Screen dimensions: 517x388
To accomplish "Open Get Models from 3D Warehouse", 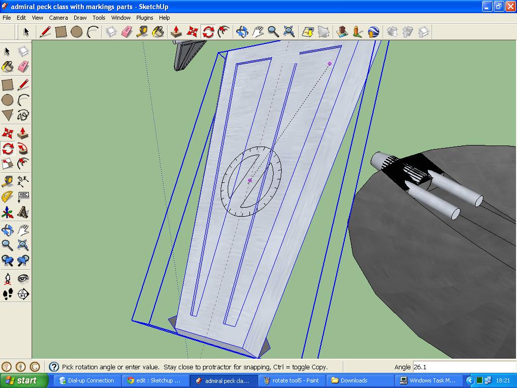I will click(342, 31).
